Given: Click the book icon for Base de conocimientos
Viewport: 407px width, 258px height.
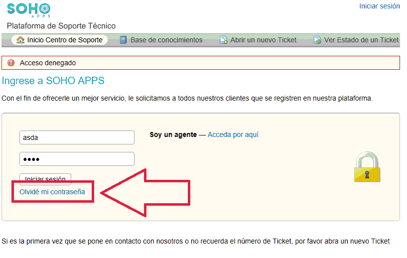Looking at the screenshot, I should tap(124, 40).
